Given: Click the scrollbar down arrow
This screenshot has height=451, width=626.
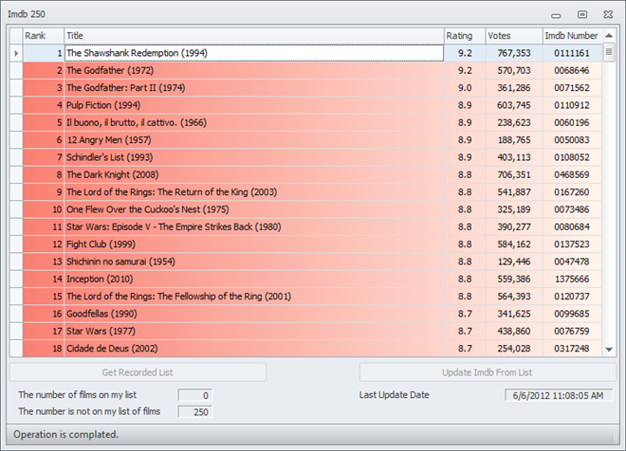Looking at the screenshot, I should (x=609, y=350).
